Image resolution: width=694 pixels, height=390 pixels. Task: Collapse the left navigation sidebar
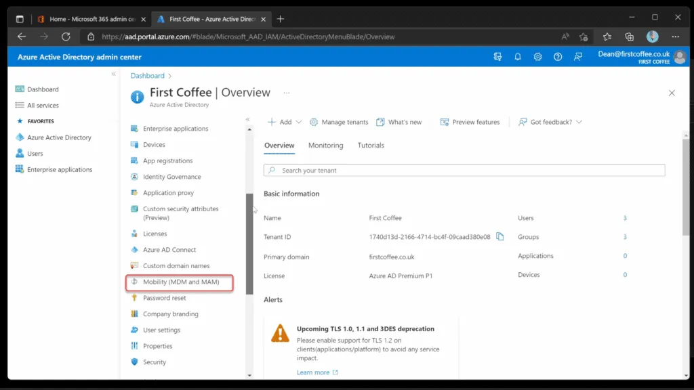tap(113, 74)
